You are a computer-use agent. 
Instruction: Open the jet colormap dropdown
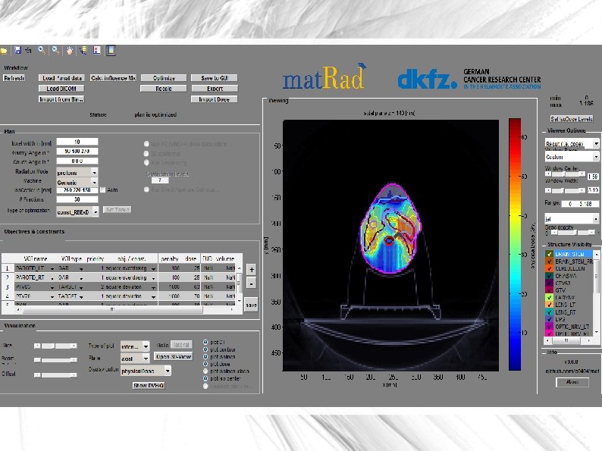pyautogui.click(x=572, y=219)
